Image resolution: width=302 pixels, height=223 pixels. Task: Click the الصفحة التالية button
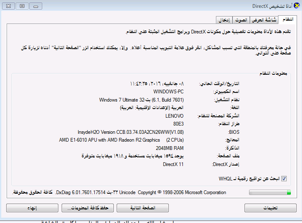[143, 208]
